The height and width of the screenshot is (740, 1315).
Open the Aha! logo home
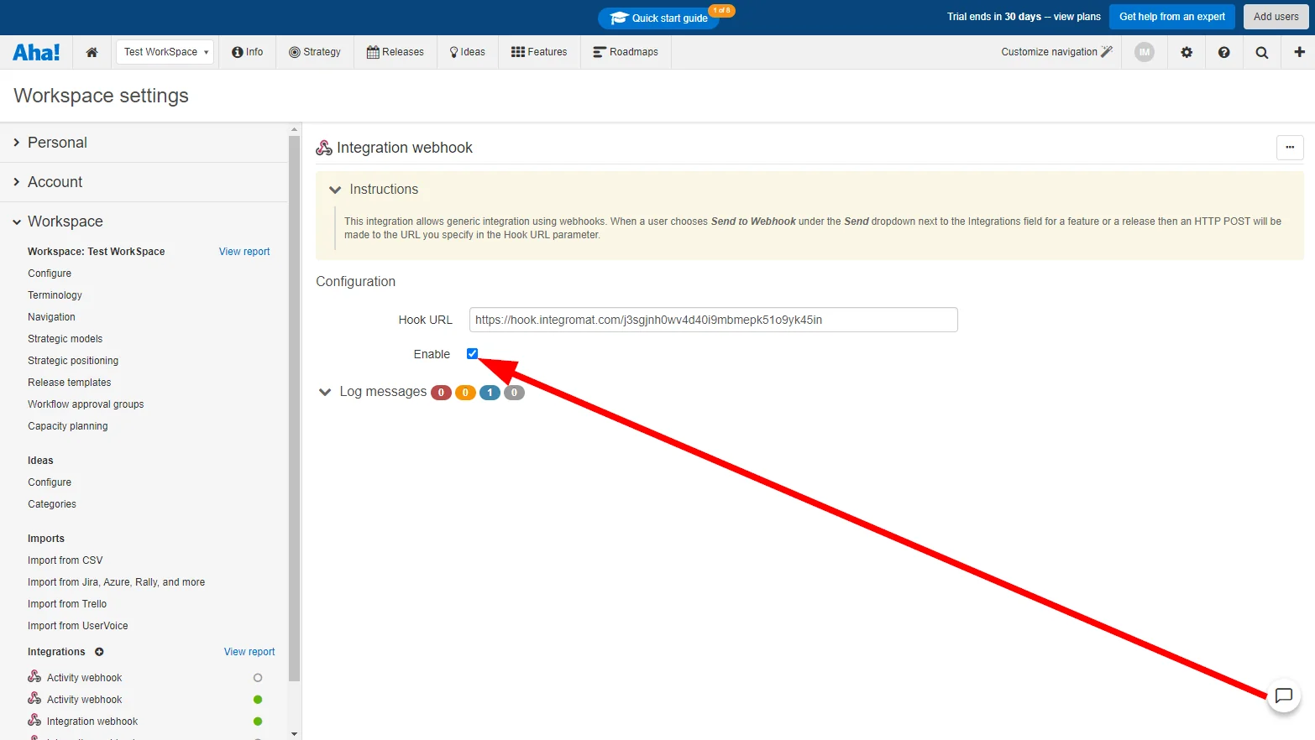pyautogui.click(x=36, y=52)
